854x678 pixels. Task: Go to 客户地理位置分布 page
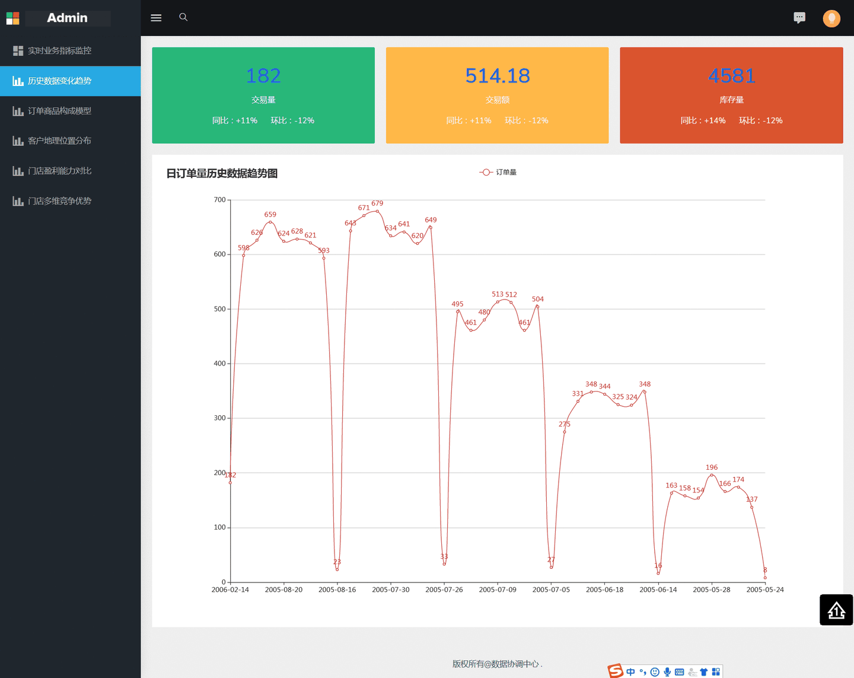(70, 141)
